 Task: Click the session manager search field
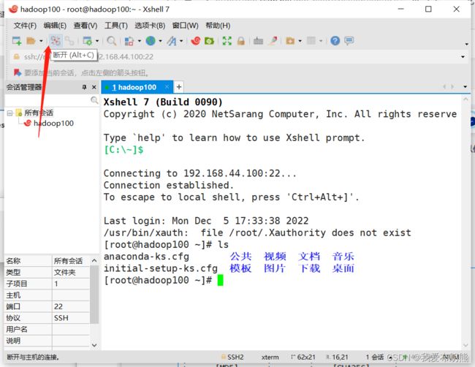47,100
